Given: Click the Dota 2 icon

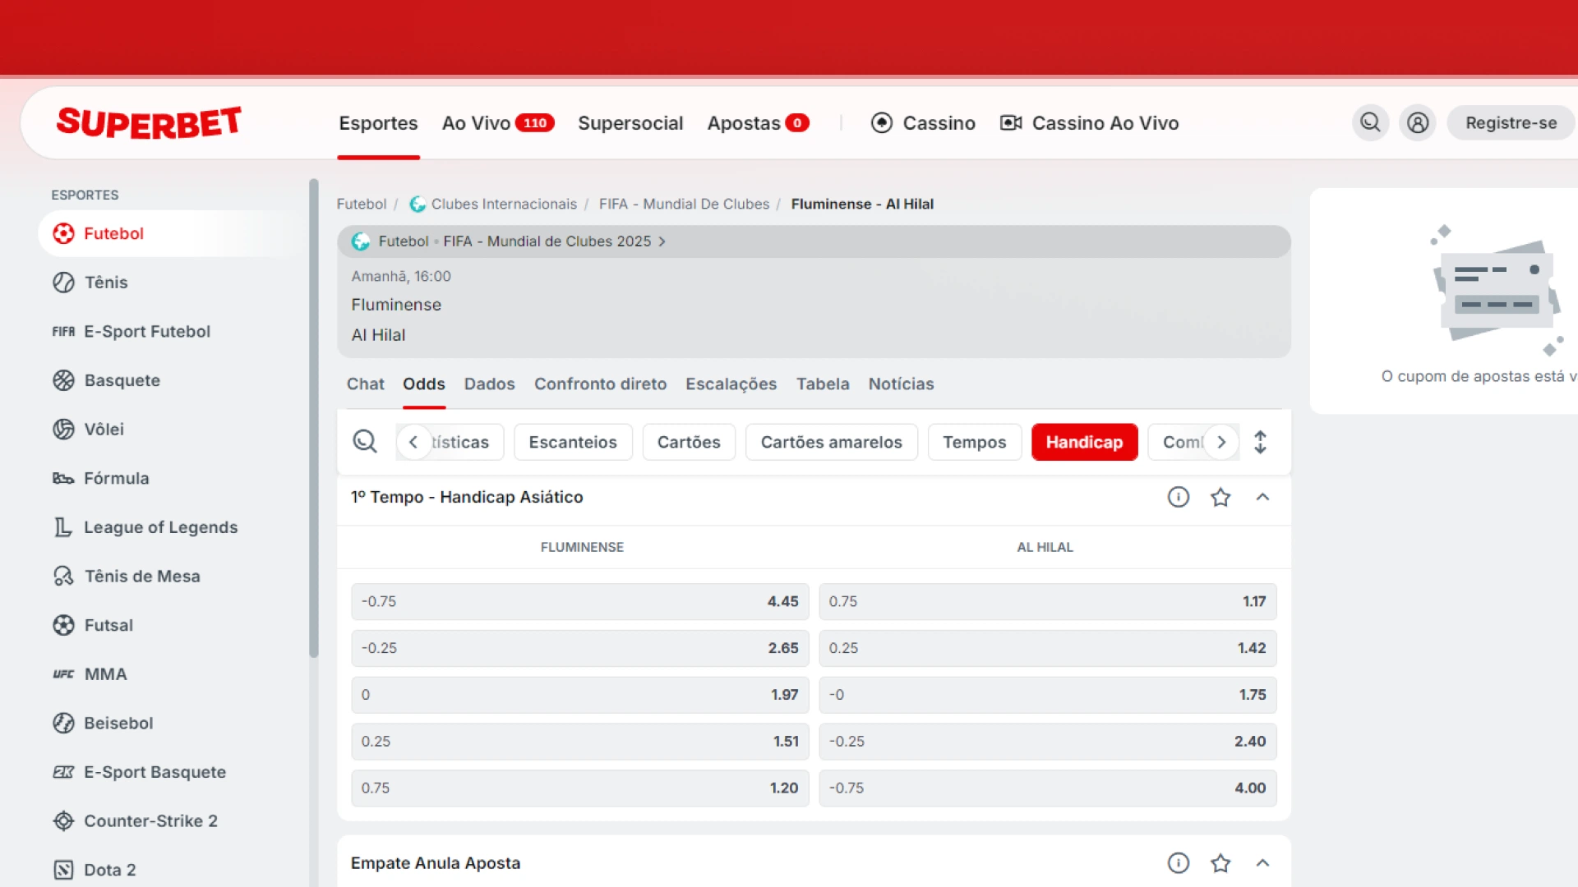Looking at the screenshot, I should [63, 870].
